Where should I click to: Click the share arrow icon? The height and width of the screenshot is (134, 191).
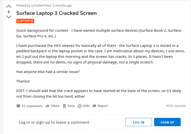tap(47, 106)
